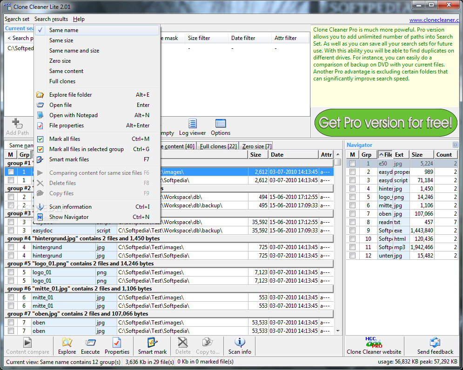Click the Smart mark files icon
Viewport: 463px width, 370px height.
[40, 159]
